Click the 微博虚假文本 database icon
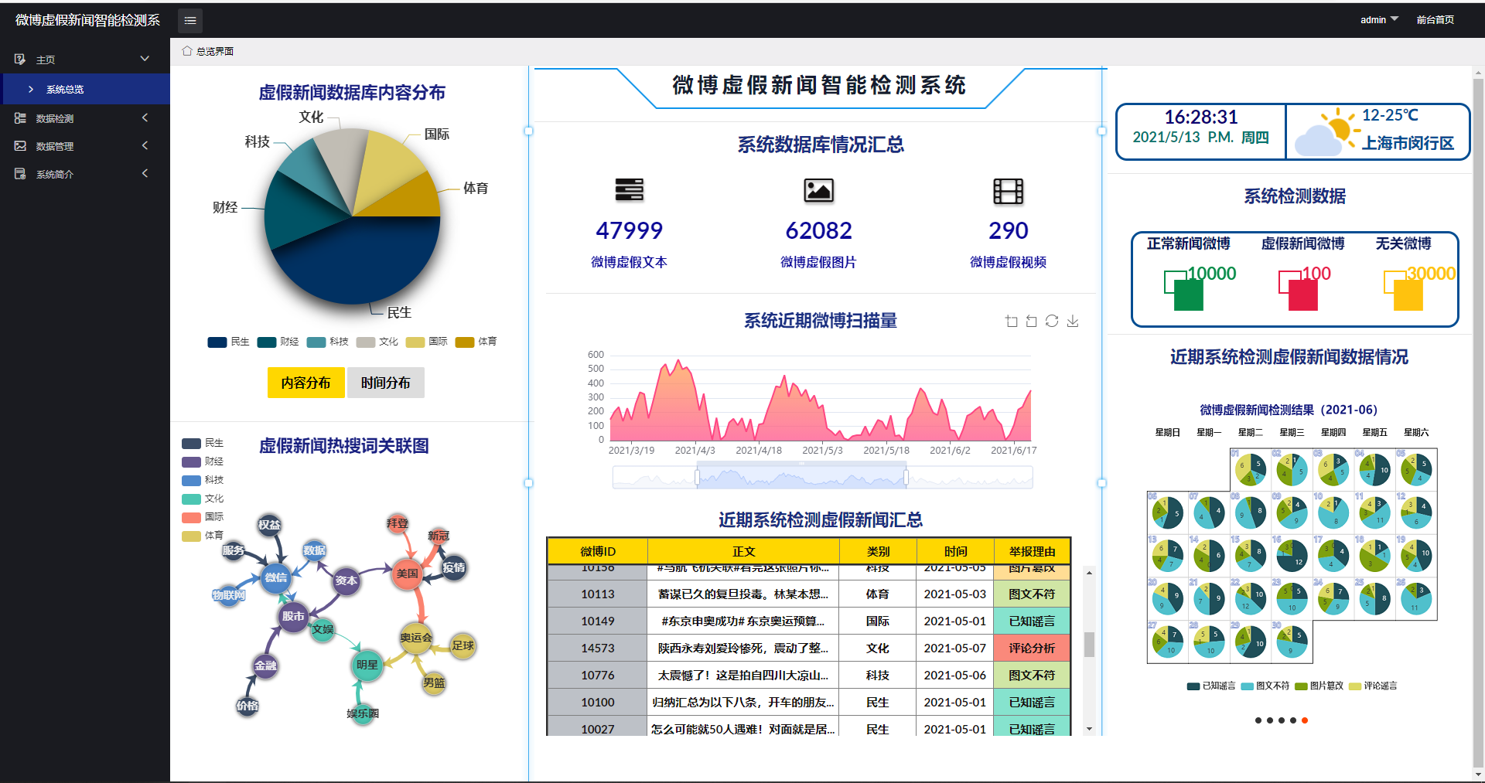Viewport: 1485px width, 783px height. [x=629, y=190]
